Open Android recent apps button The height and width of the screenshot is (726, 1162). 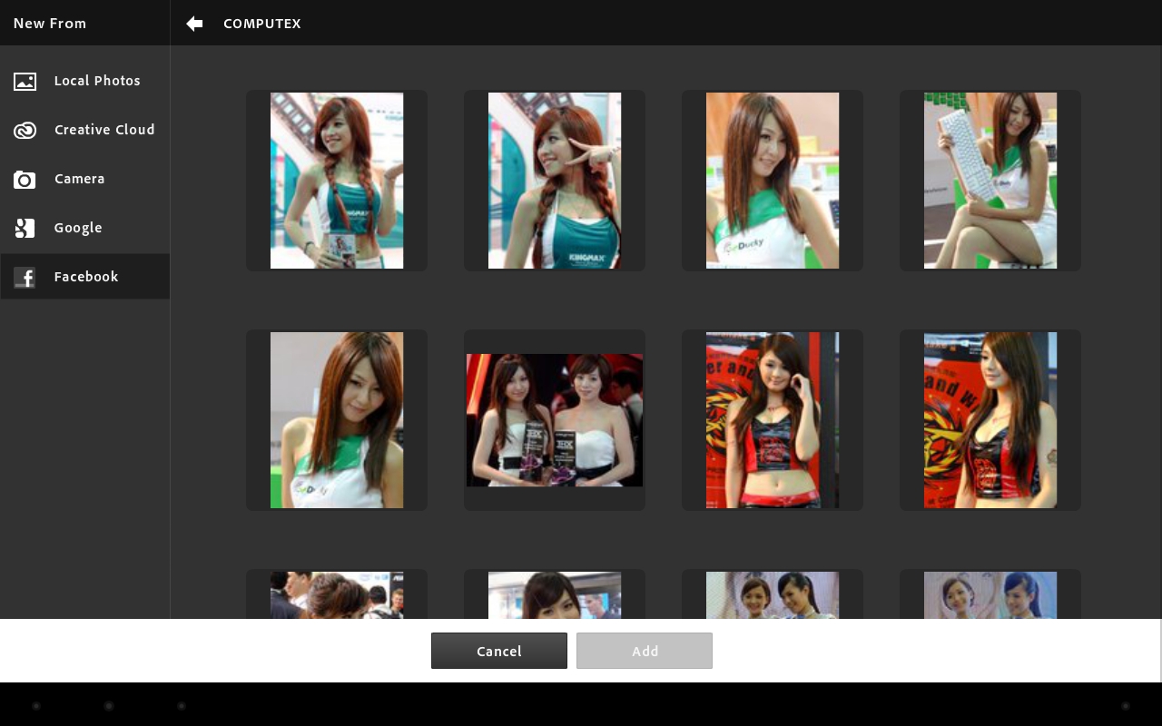(x=182, y=705)
